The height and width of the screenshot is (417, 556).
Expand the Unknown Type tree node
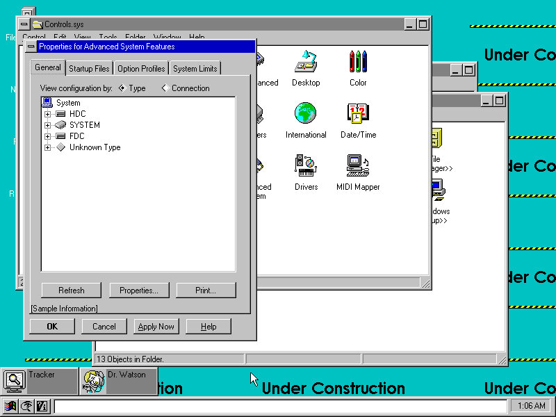[48, 147]
